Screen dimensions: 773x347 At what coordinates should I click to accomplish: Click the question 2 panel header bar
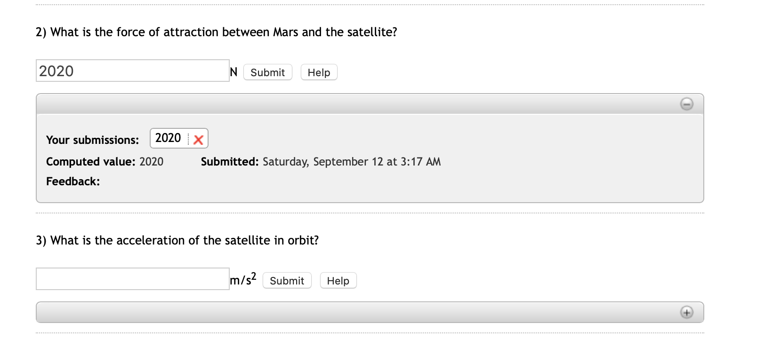(x=358, y=104)
